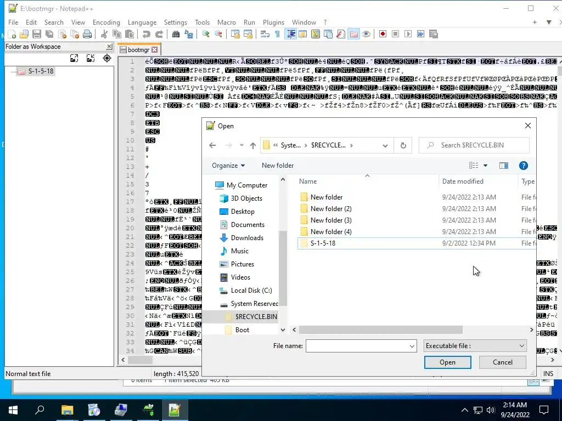562x421 pixels.
Task: Click the New file toolbar icon
Action: tap(12, 34)
